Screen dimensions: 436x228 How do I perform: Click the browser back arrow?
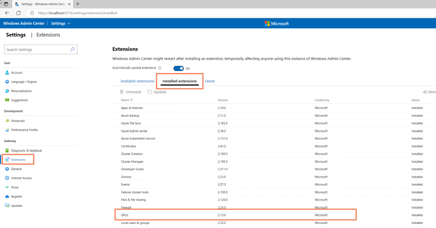(7, 13)
